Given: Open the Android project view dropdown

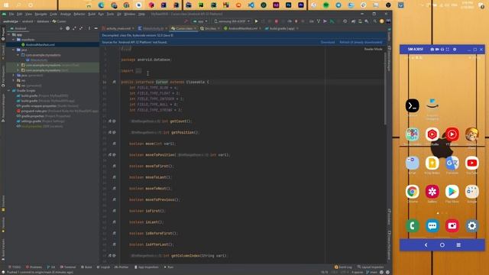Looking at the screenshot, I should tap(21, 28).
